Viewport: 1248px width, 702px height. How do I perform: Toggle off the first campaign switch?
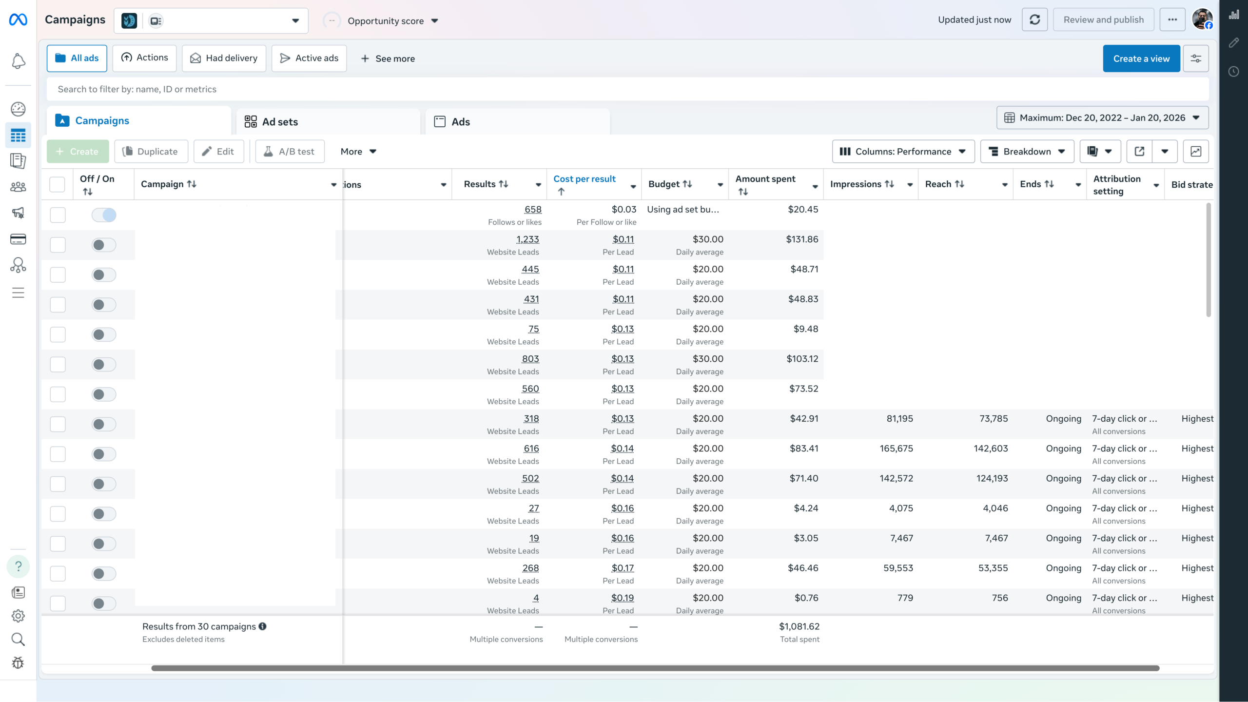[104, 215]
